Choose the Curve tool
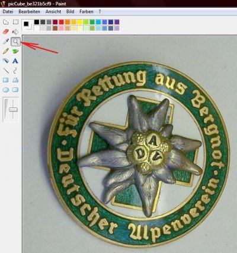This screenshot has width=237, height=253. [x=15, y=71]
